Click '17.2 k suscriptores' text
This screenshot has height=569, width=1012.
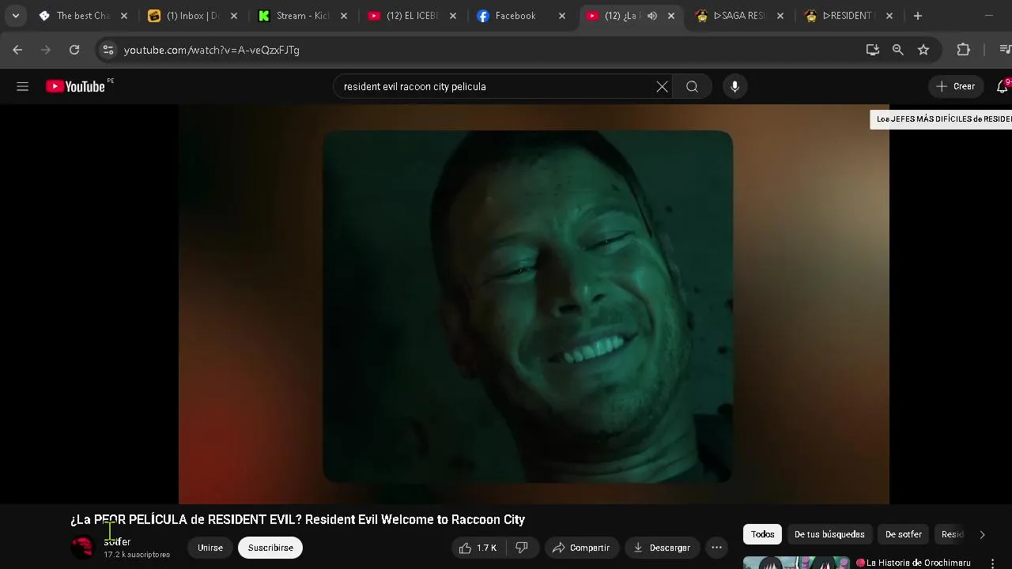tap(137, 555)
